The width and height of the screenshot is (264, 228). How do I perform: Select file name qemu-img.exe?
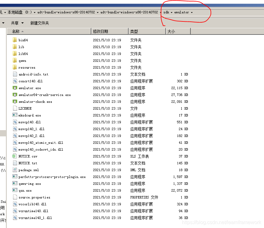point(30,184)
